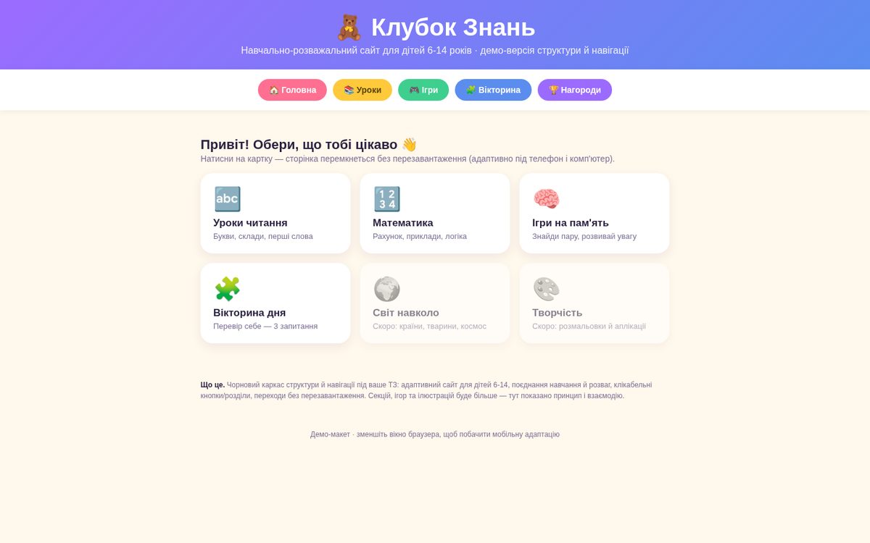Screen dimensions: 870x543
Task: Start Вікторина дня card title
Action: click(249, 313)
